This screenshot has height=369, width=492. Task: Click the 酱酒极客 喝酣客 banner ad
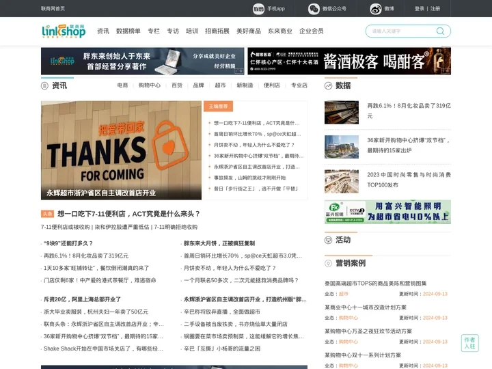coord(349,61)
